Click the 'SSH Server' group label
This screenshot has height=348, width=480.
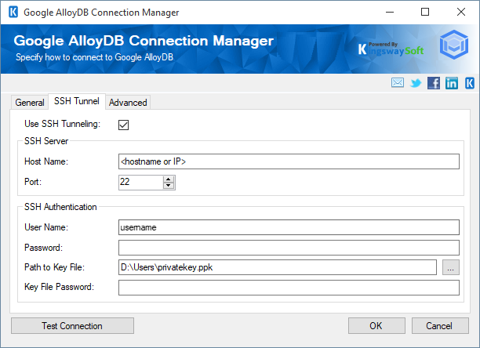(46, 141)
